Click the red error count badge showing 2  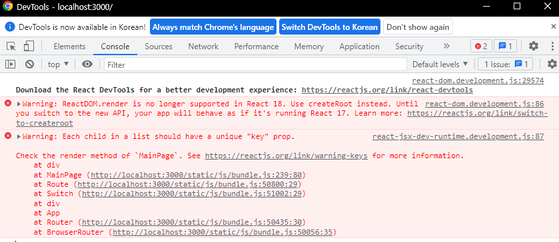481,47
